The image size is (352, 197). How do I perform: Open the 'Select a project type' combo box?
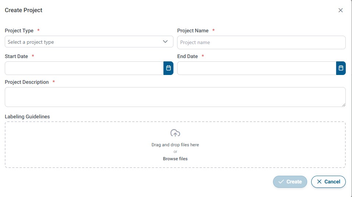point(84,42)
